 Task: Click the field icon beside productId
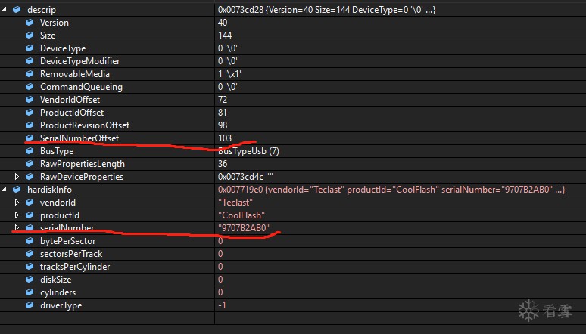[30, 215]
